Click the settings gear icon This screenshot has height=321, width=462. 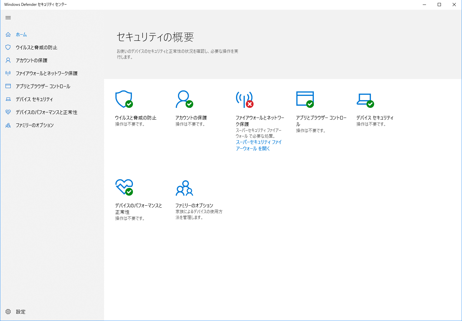(8, 312)
